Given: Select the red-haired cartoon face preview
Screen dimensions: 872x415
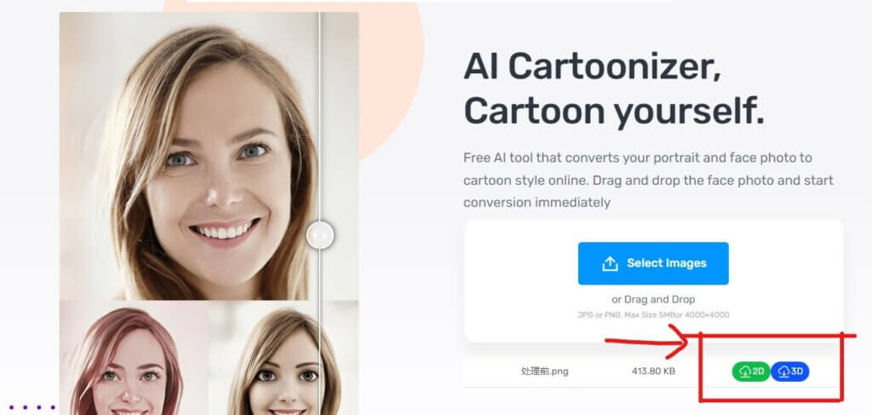Looking at the screenshot, I should [x=134, y=358].
